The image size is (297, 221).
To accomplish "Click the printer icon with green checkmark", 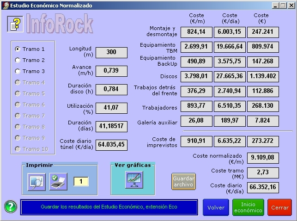I will (58, 181).
